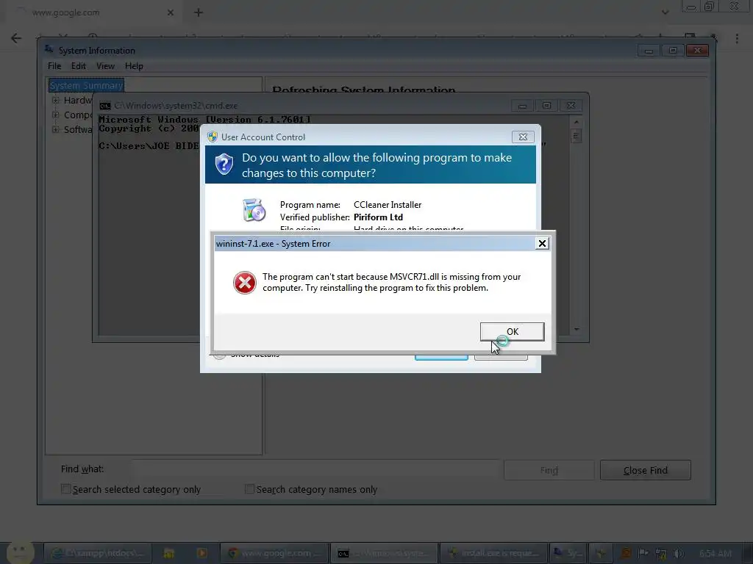The image size is (753, 564).
Task: Click the blue question shield icon in UAC
Action: pos(224,164)
